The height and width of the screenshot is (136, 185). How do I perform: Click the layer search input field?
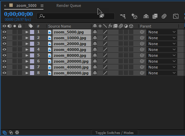coord(75,16)
